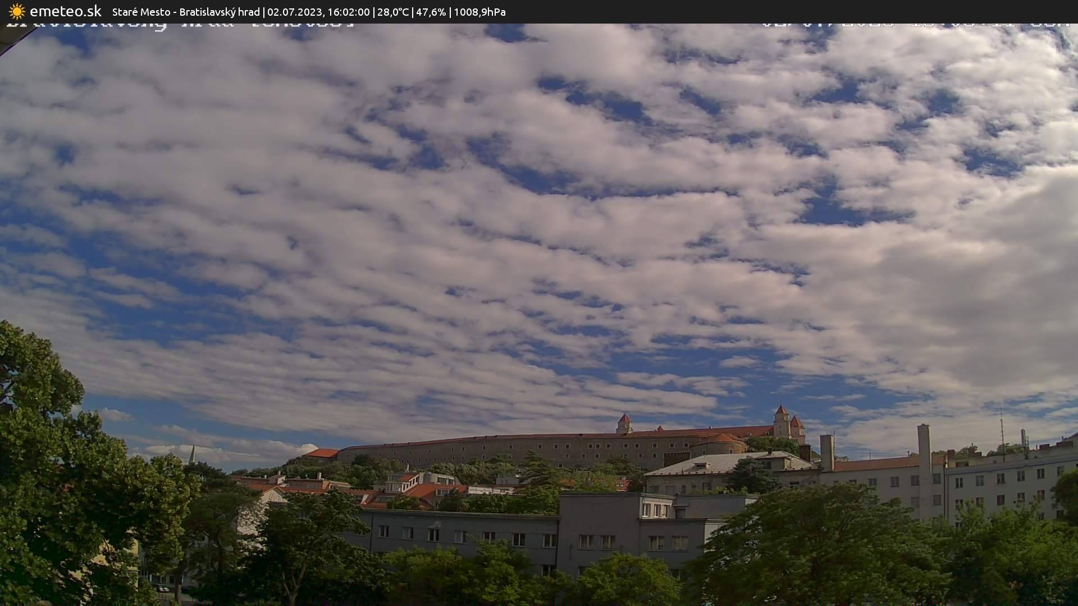
Task: Click the left castle corner tower
Action: 624,424
